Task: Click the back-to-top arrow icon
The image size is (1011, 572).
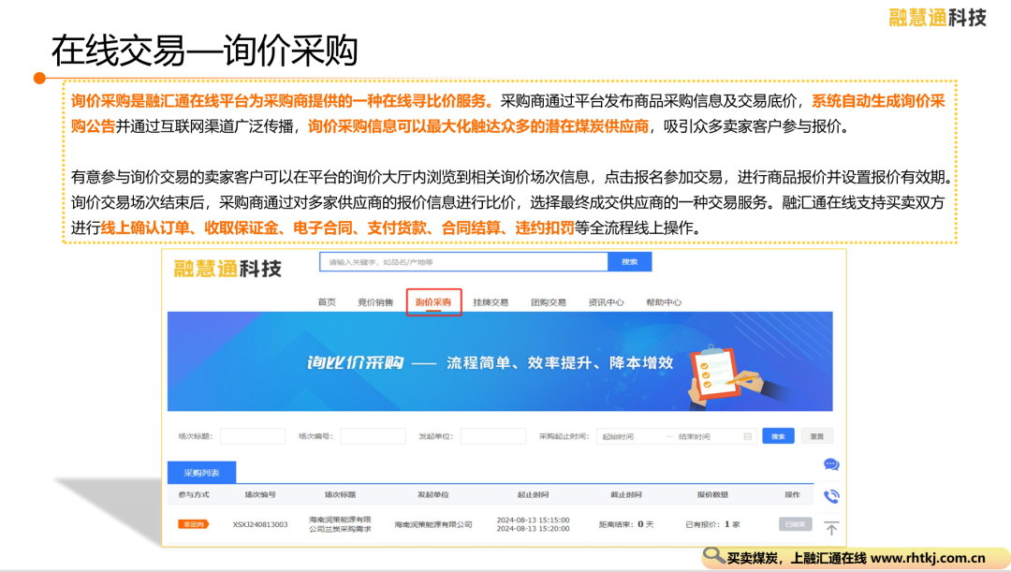Action: pyautogui.click(x=831, y=528)
